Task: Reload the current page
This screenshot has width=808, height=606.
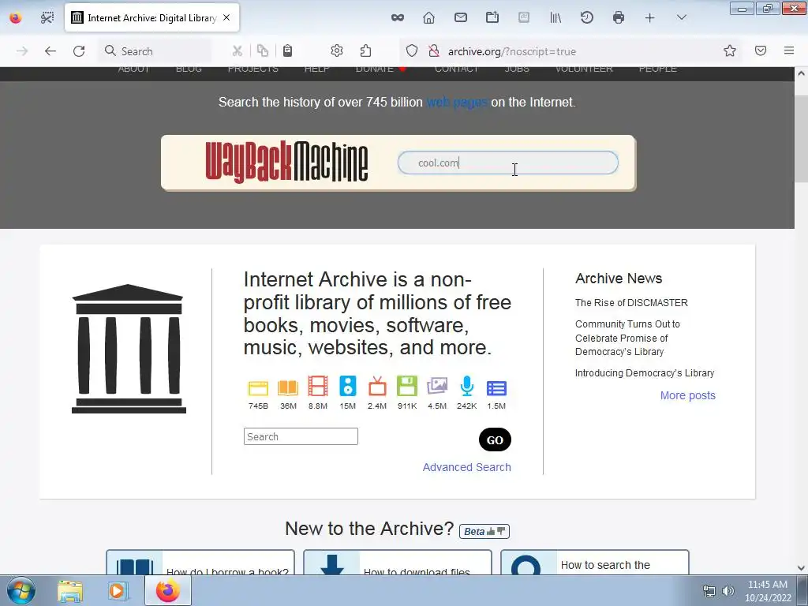Action: [79, 51]
